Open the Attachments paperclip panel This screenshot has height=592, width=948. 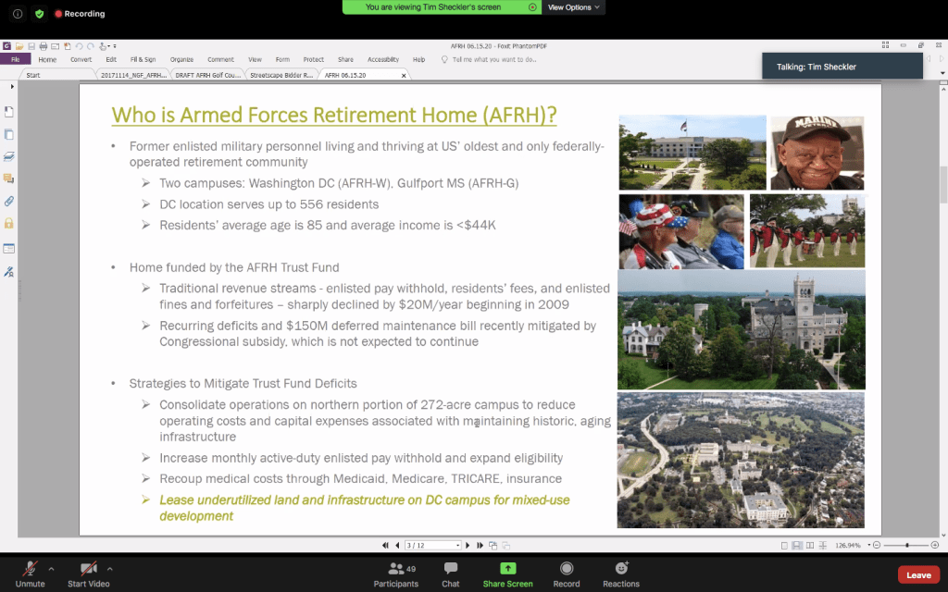point(9,201)
